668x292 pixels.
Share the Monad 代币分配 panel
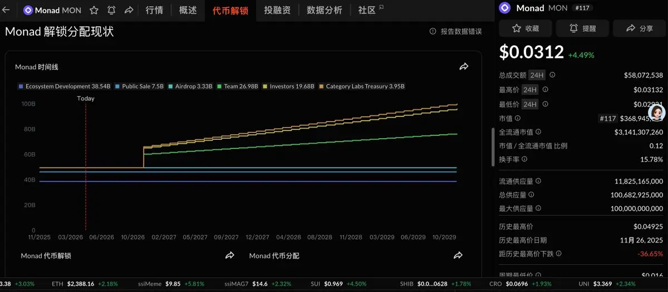tap(458, 256)
